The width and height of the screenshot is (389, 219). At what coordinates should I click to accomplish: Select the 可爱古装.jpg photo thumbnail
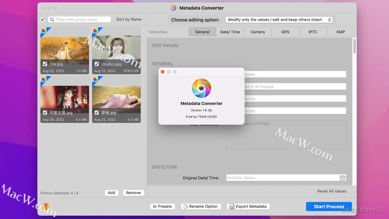[x=65, y=99]
